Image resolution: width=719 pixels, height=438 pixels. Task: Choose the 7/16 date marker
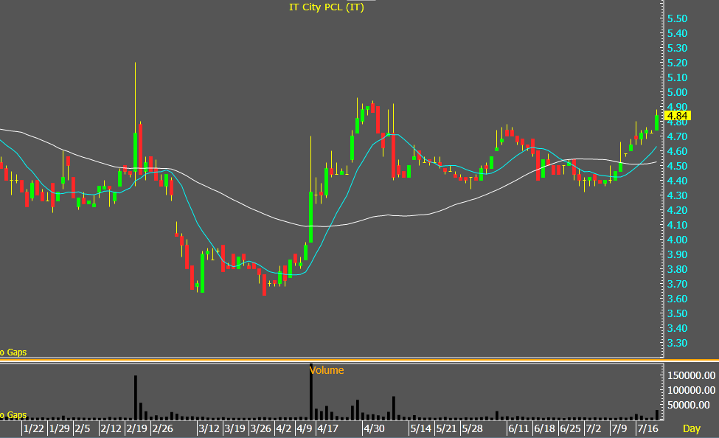tap(647, 429)
